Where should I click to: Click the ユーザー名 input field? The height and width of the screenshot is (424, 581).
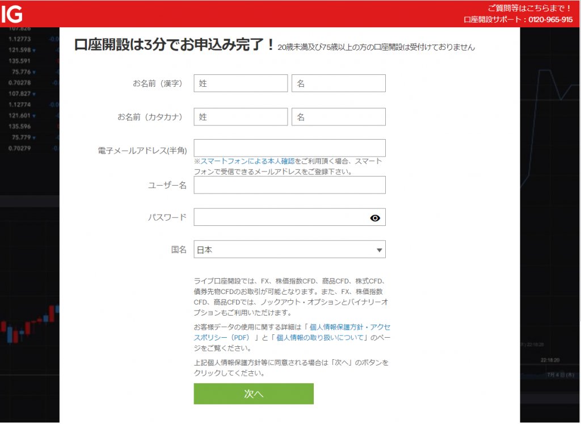point(289,185)
